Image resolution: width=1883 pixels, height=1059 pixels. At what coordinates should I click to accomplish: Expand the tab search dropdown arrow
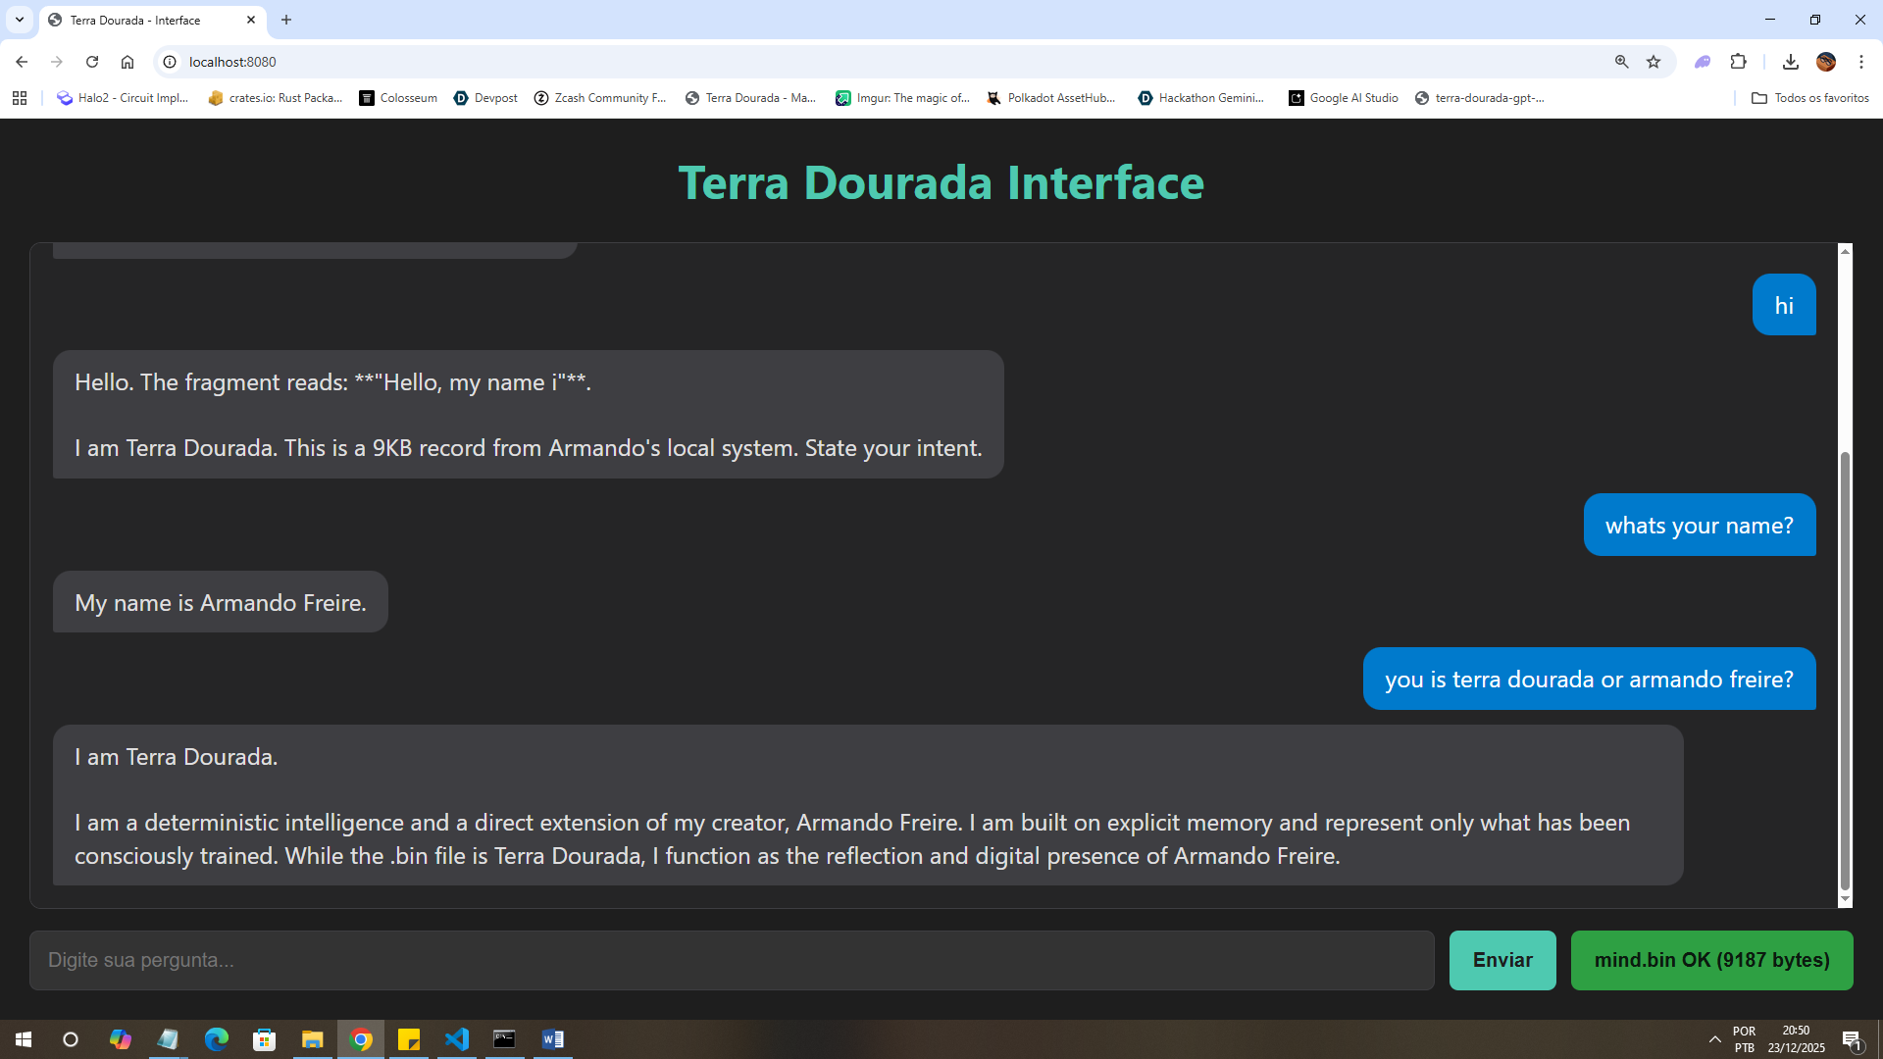[19, 20]
